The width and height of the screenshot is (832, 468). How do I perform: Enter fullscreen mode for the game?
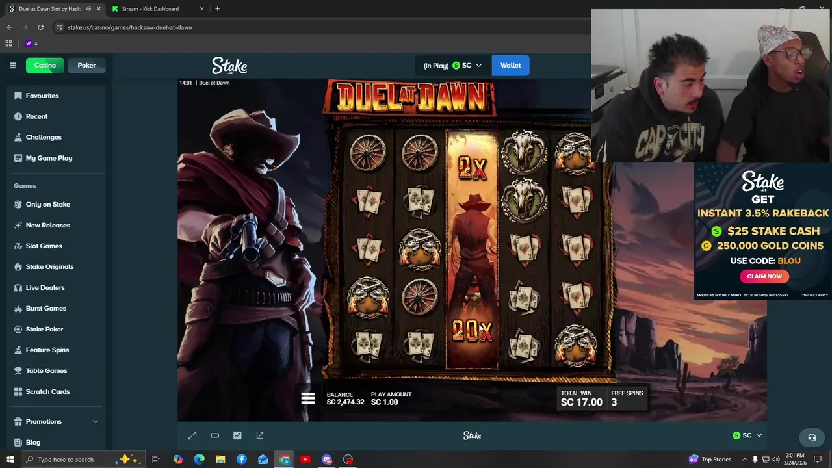pyautogui.click(x=192, y=435)
